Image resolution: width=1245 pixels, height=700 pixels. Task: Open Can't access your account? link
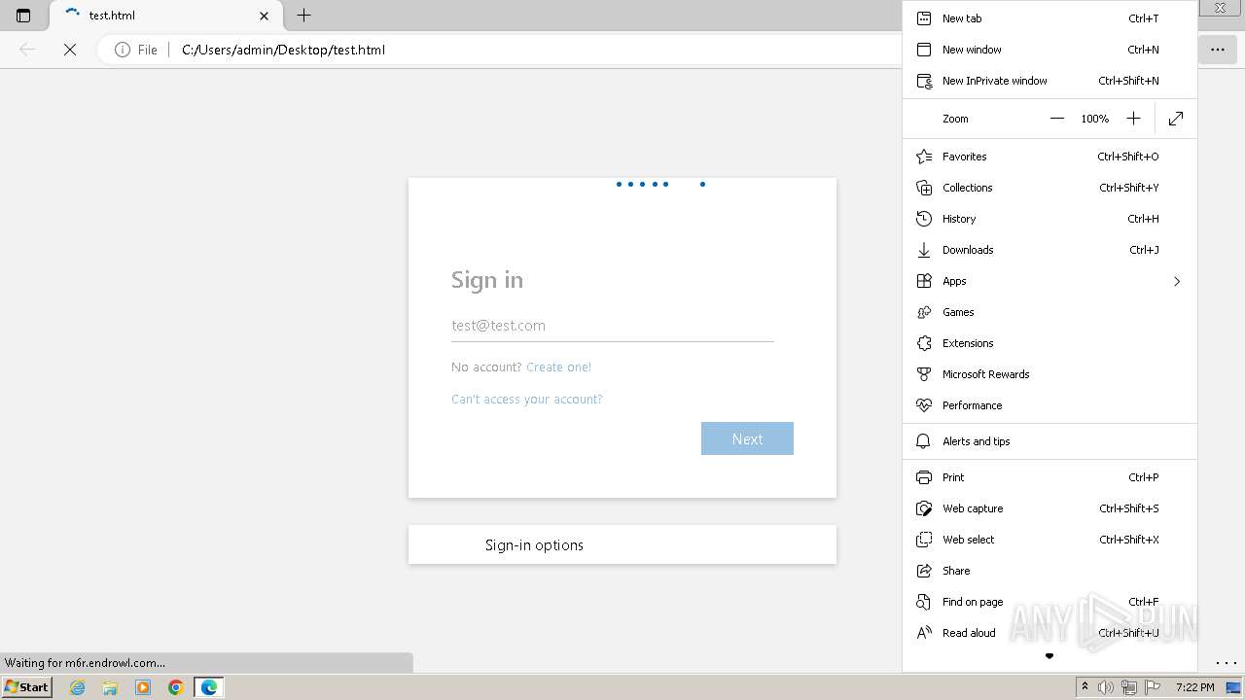[x=526, y=399]
